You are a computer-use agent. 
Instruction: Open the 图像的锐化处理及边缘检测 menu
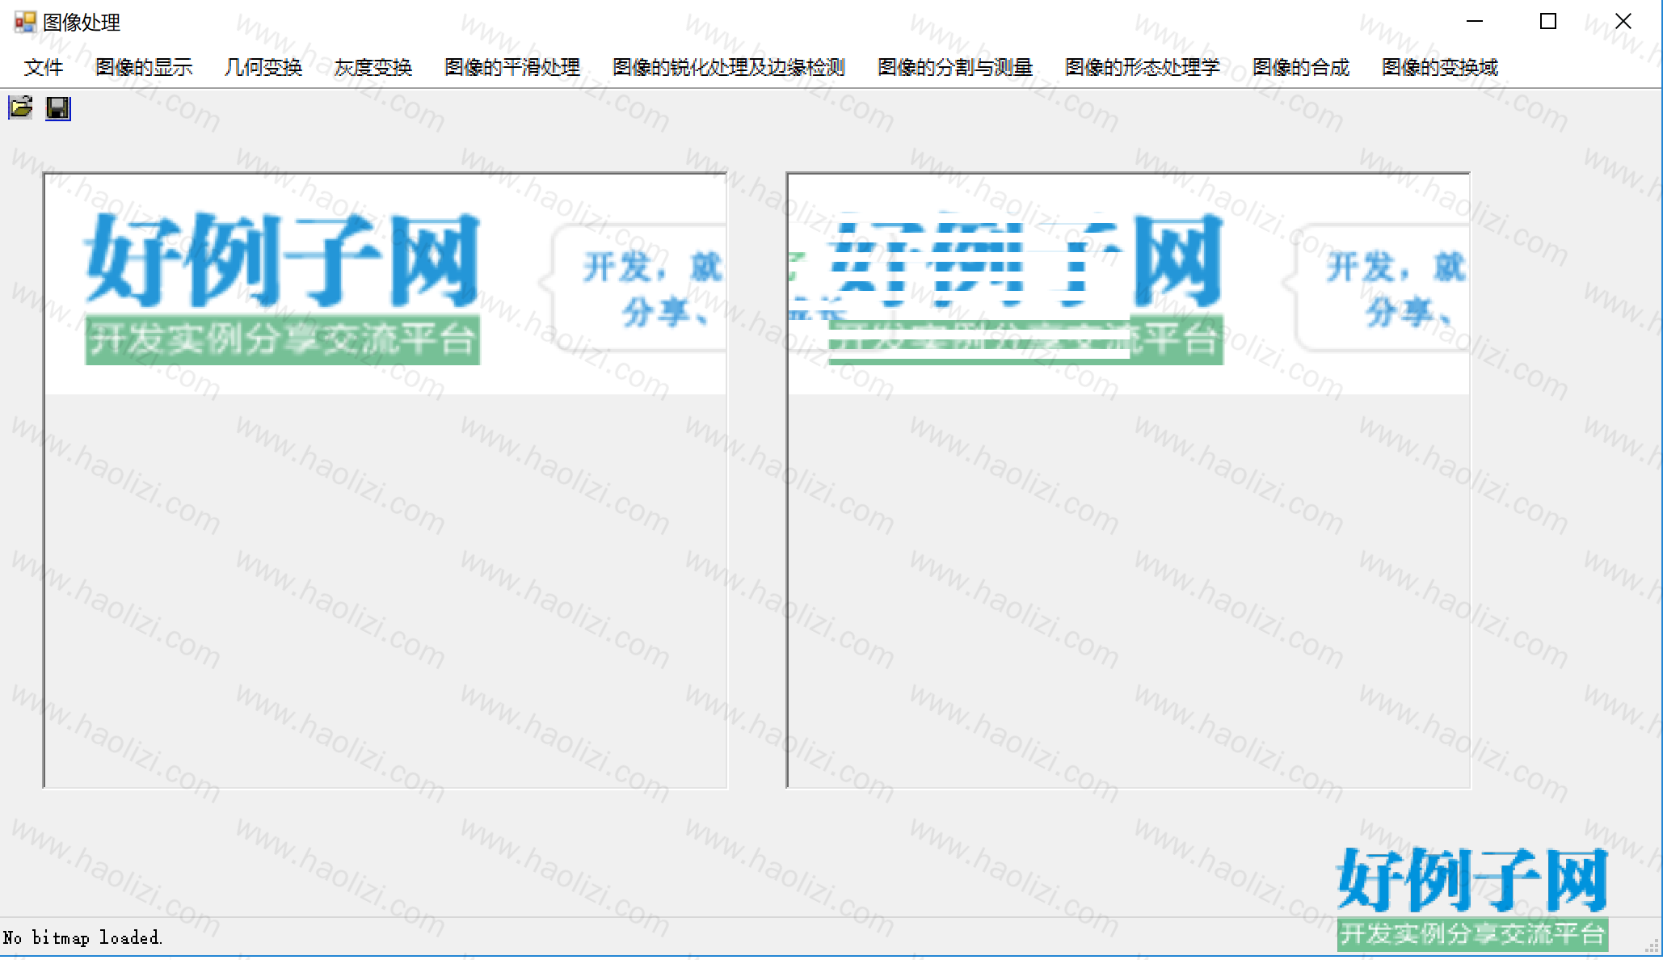729,67
